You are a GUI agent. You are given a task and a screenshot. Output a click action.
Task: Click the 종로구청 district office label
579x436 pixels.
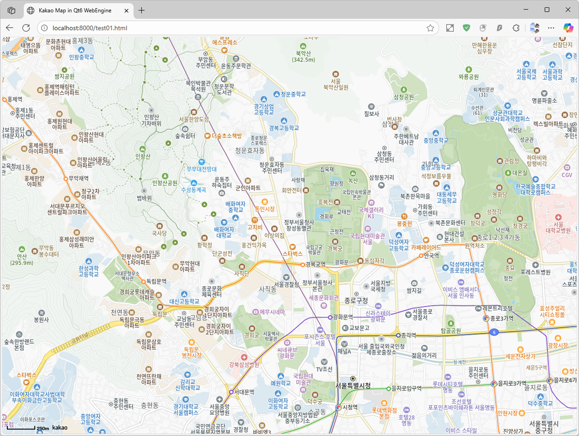pos(356,300)
